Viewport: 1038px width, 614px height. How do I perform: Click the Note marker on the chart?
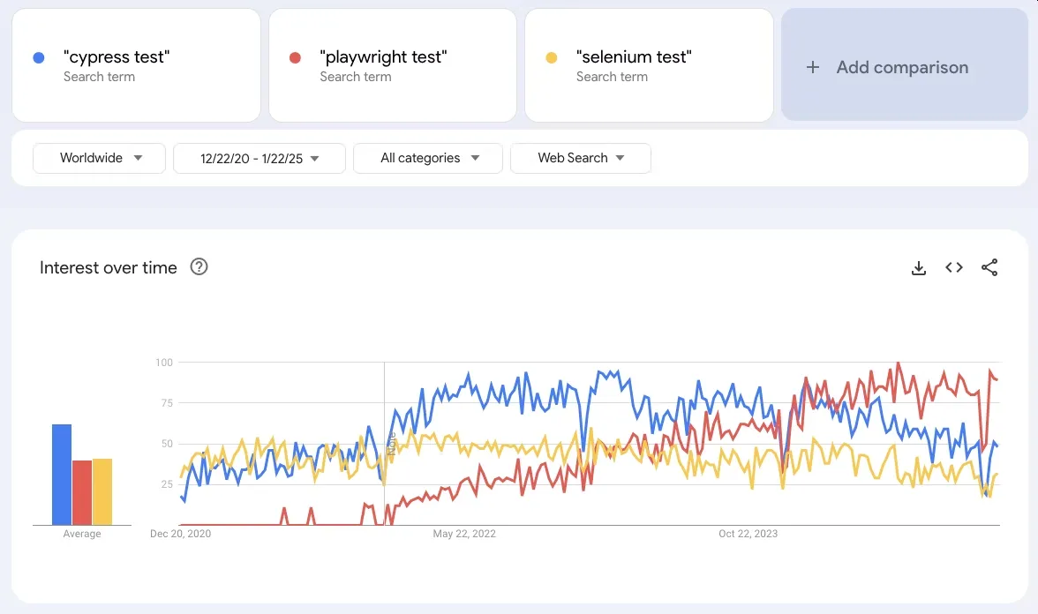391,443
